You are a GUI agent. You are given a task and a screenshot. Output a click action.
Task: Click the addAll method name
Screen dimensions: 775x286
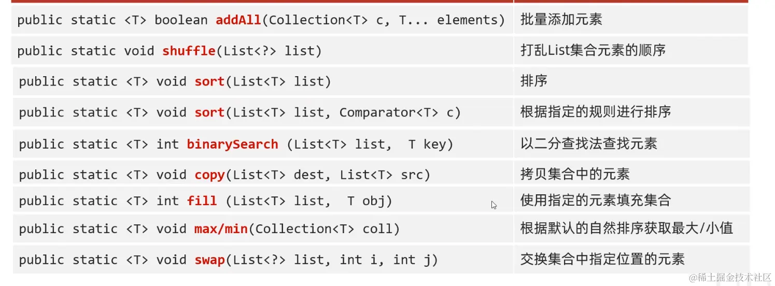(238, 20)
